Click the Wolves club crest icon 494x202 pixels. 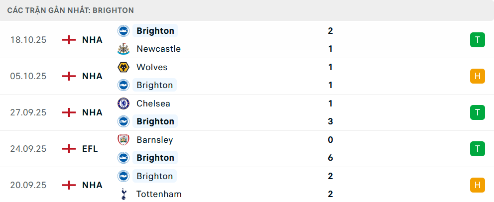coord(123,67)
